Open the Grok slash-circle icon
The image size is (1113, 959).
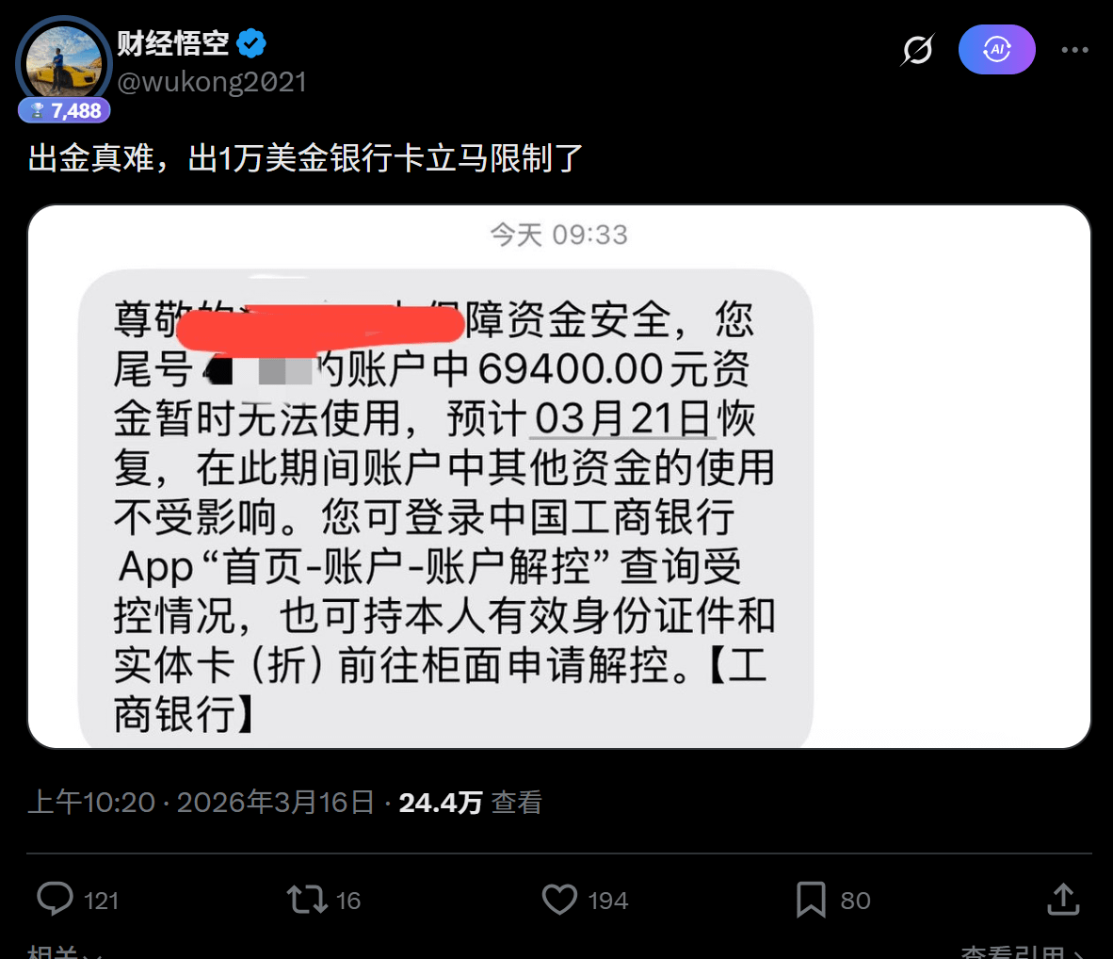click(x=918, y=50)
